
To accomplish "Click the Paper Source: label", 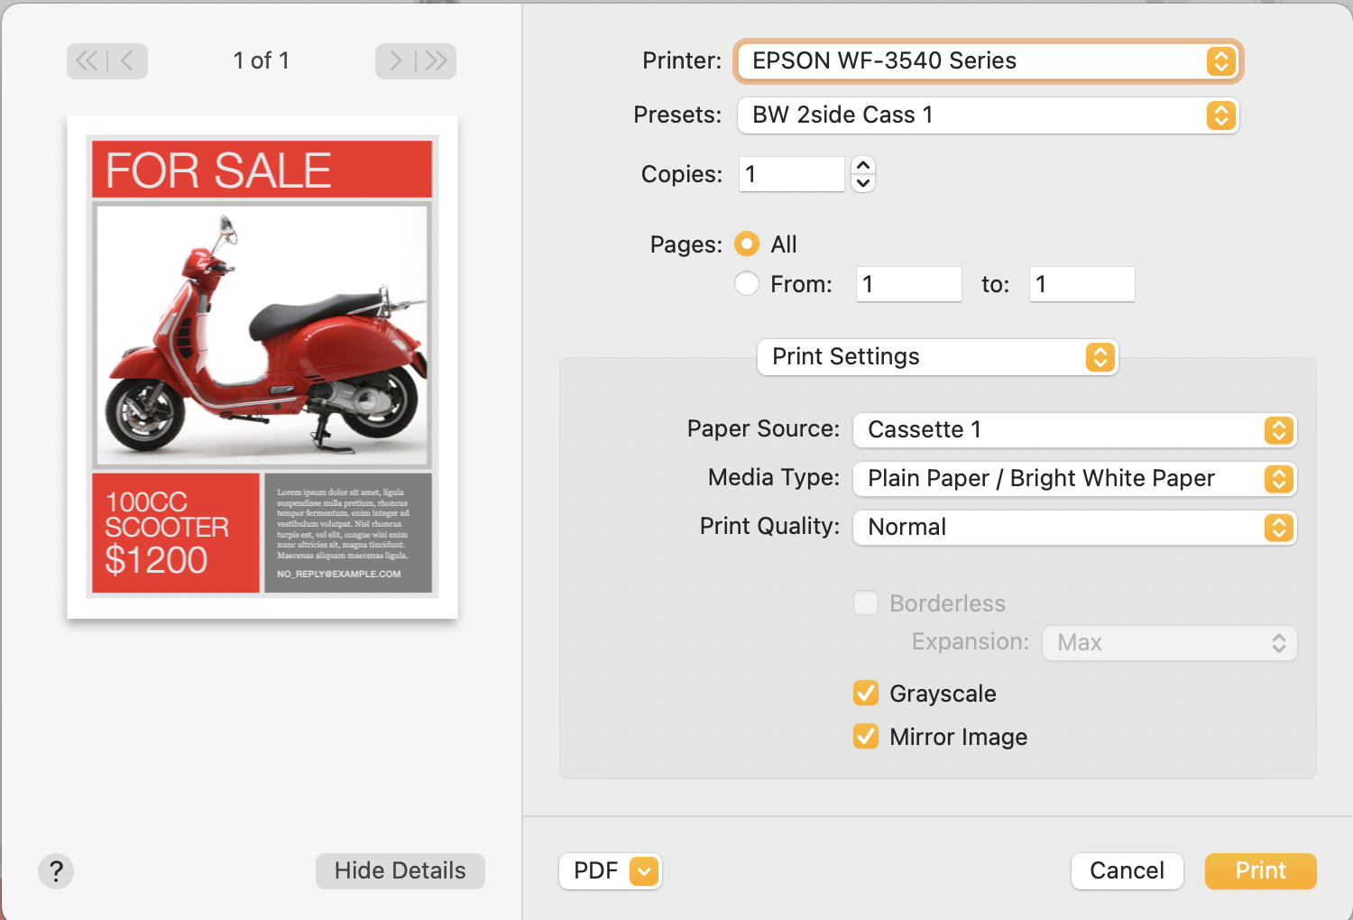I will (763, 428).
